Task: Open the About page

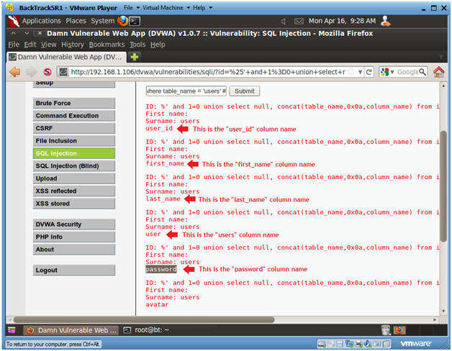Action: point(74,250)
